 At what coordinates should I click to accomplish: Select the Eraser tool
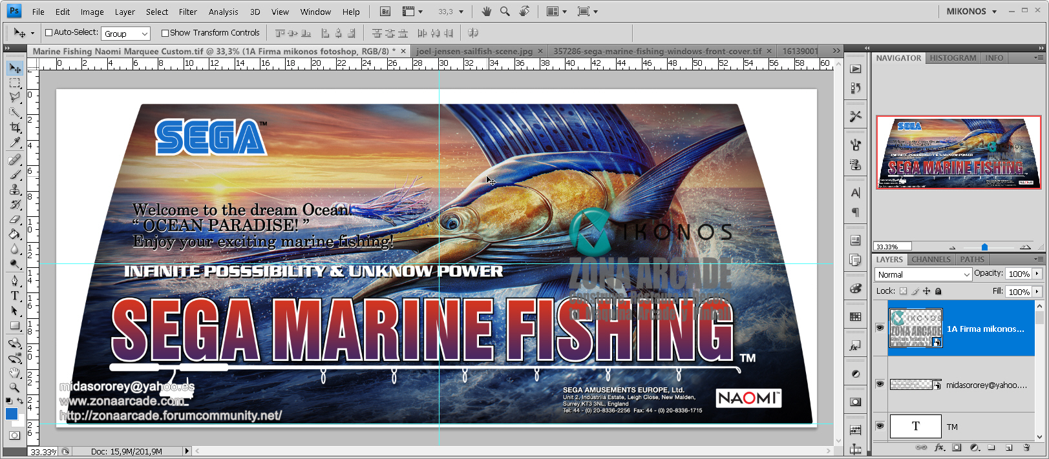[x=15, y=219]
